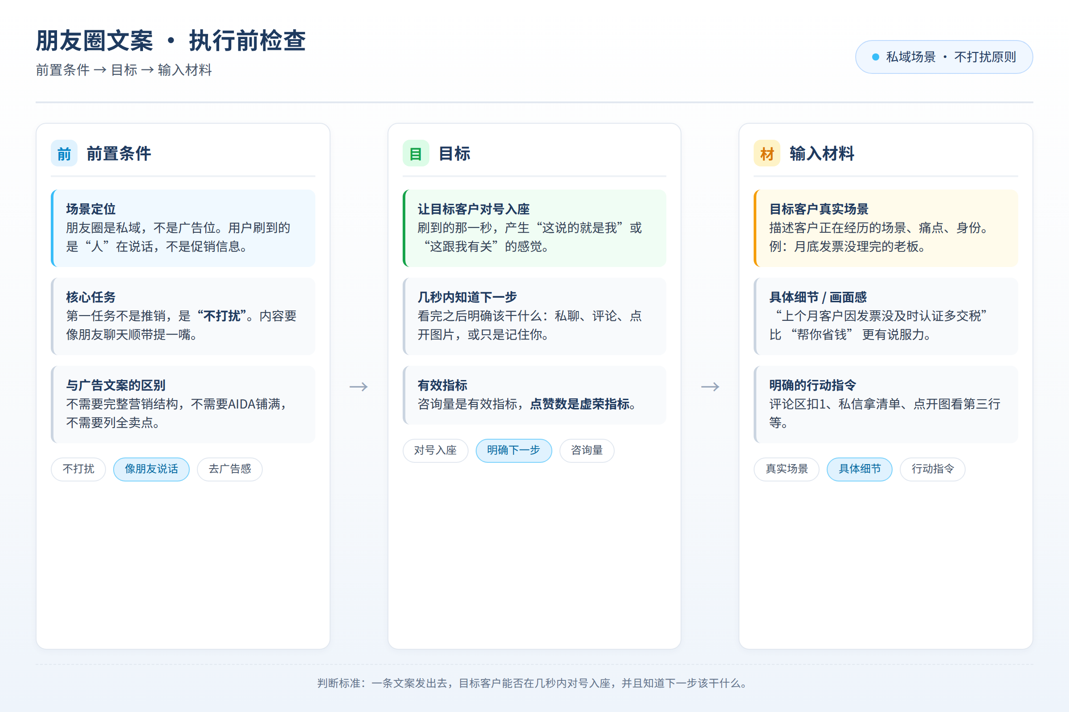Select the 真实场景 tag

[786, 469]
